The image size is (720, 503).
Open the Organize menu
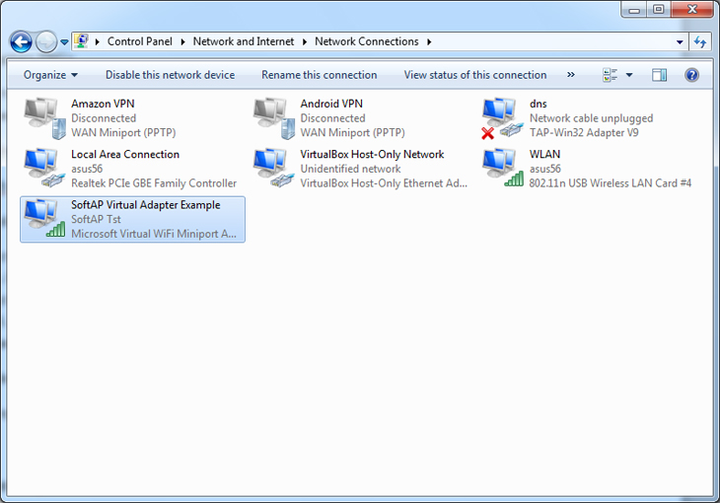(x=50, y=75)
